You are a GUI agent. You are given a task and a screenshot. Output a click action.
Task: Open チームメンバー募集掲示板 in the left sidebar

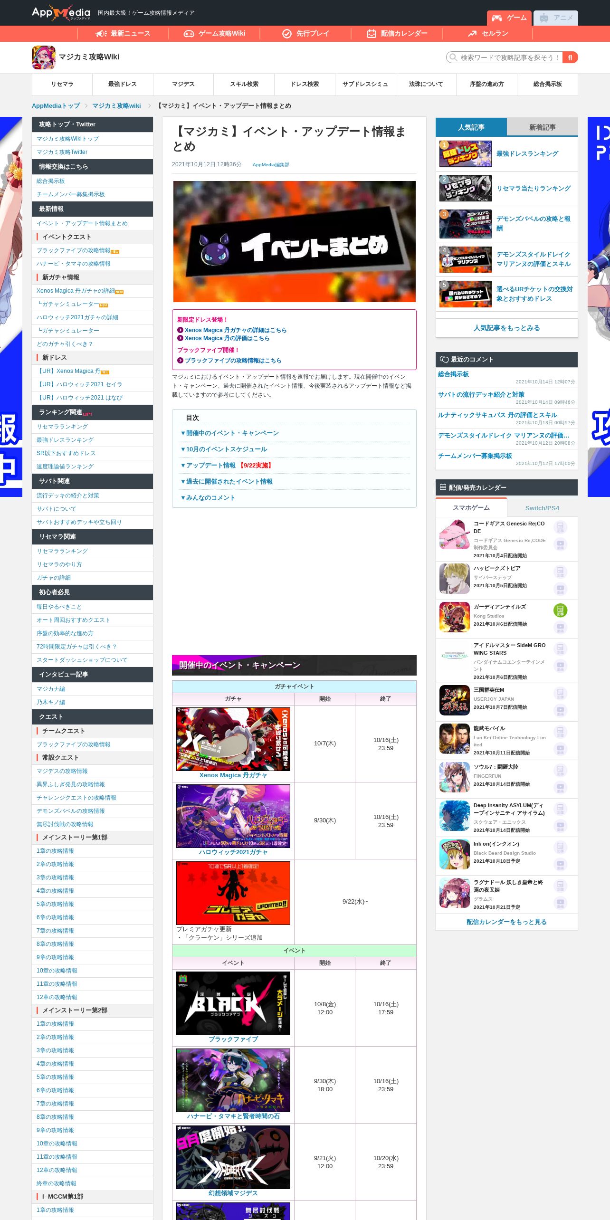pyautogui.click(x=71, y=194)
